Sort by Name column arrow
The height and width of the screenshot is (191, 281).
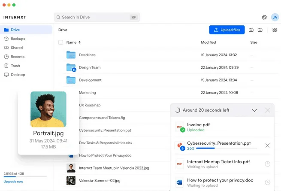[x=79, y=42]
